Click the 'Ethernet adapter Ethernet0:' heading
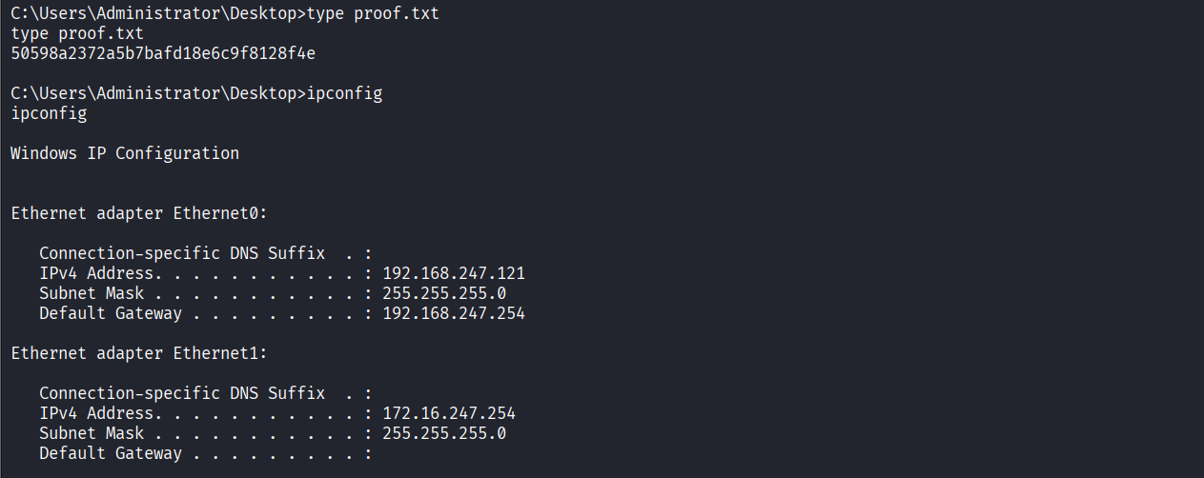1204x478 pixels. (139, 213)
